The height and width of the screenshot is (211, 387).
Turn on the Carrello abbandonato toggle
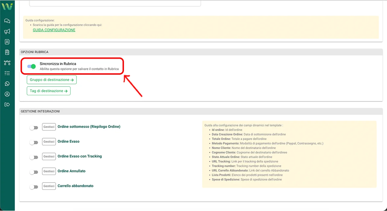point(34,187)
